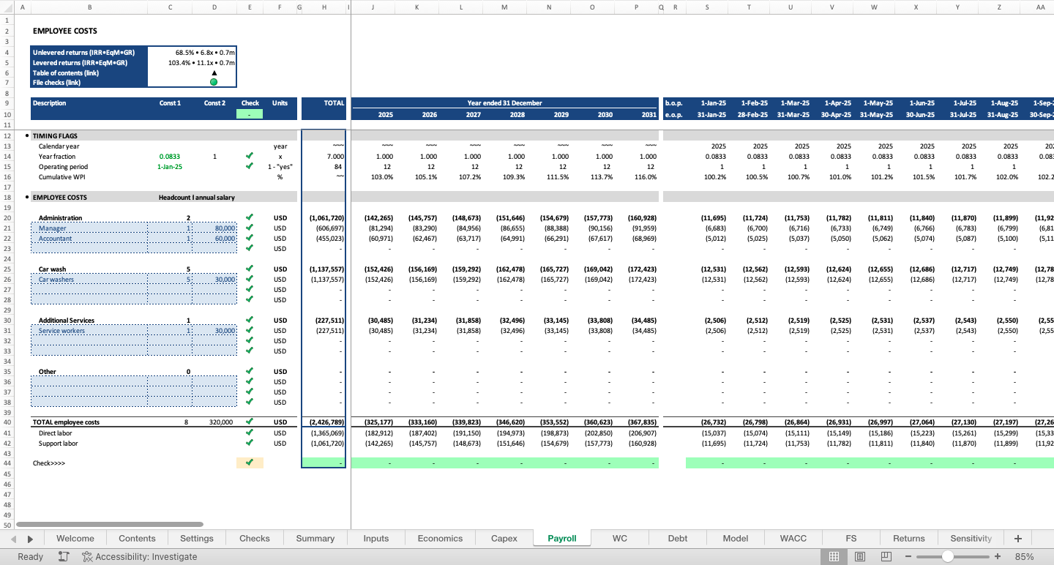
Task: Click the Accountant salary cell 60,000
Action: 214,238
